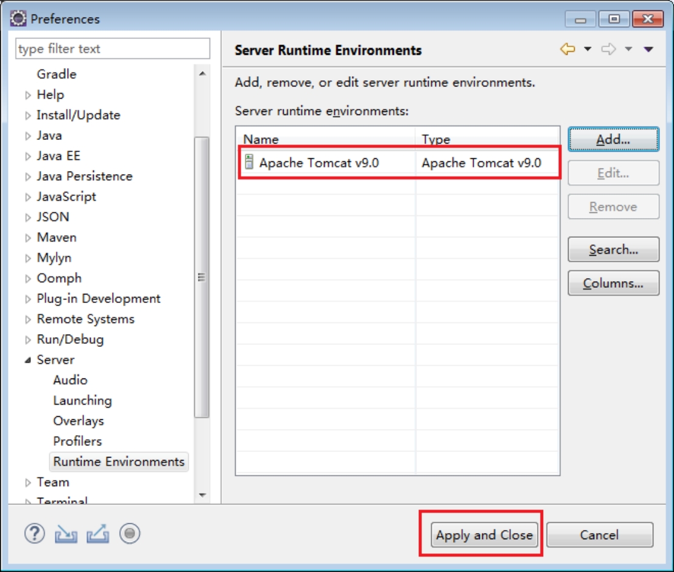Open the back history dropdown arrow
Viewport: 674px width, 572px height.
[x=588, y=49]
